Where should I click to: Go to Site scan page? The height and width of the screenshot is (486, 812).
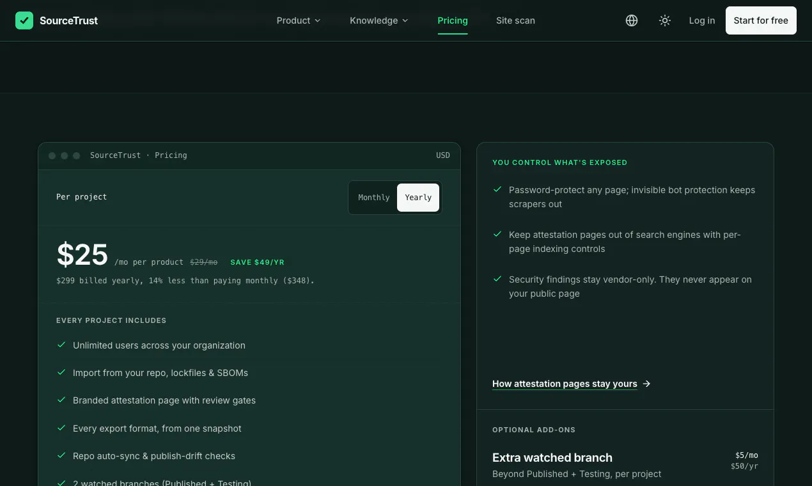pos(515,20)
